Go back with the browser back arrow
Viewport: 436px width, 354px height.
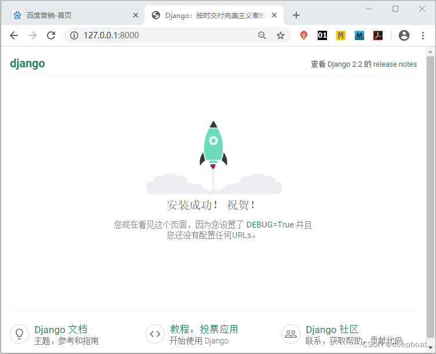click(x=14, y=35)
